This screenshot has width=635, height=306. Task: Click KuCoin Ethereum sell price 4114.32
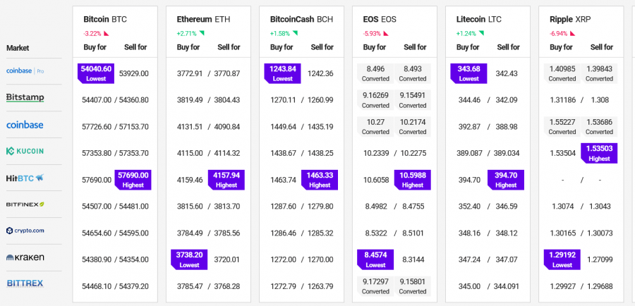[226, 154]
